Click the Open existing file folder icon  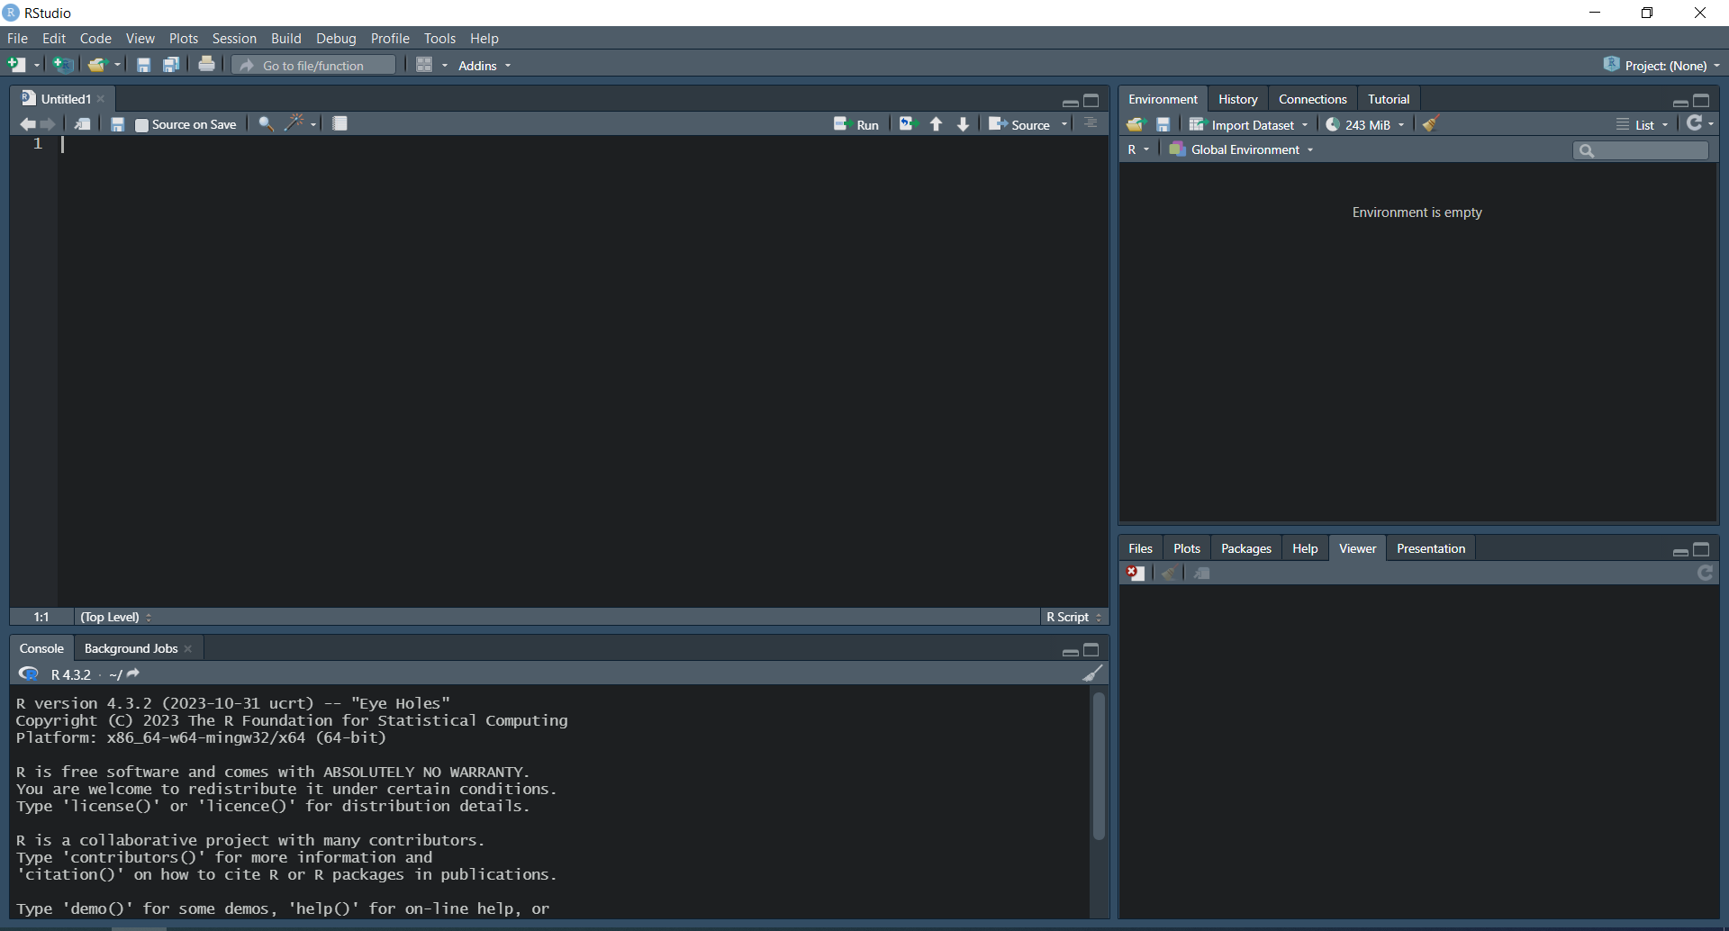click(x=97, y=65)
